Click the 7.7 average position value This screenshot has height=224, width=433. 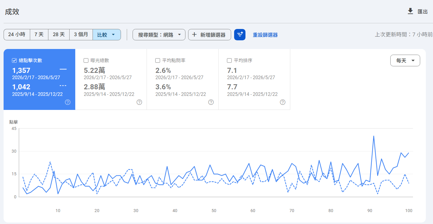pos(232,87)
